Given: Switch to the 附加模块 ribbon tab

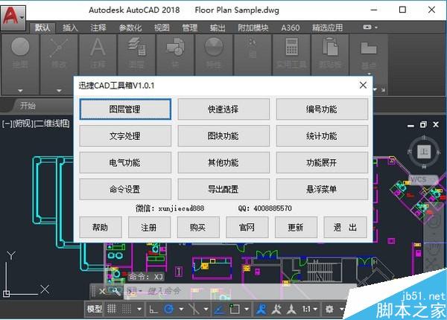Looking at the screenshot, I should (x=253, y=28).
